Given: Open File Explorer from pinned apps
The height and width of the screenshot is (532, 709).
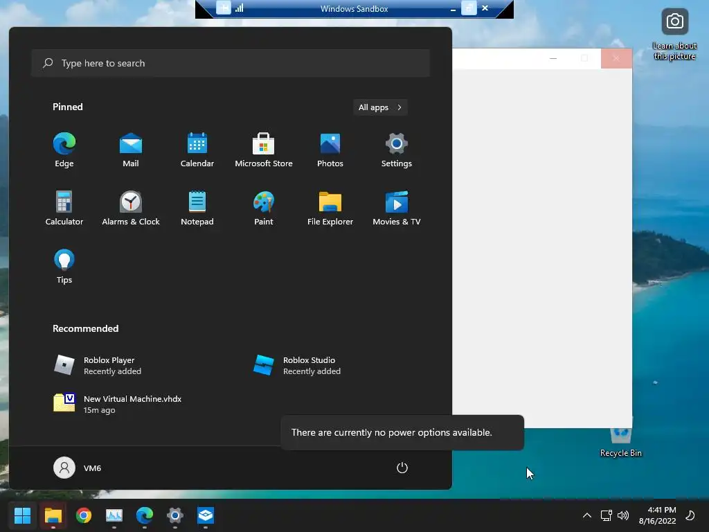Looking at the screenshot, I should click(330, 208).
